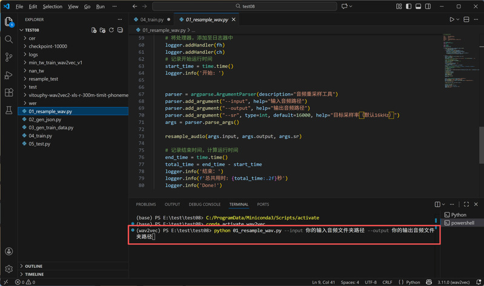Expand the OUTLINE section

pos(34,266)
